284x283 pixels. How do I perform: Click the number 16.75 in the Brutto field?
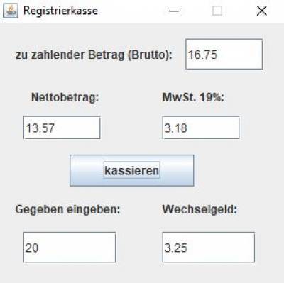point(202,55)
